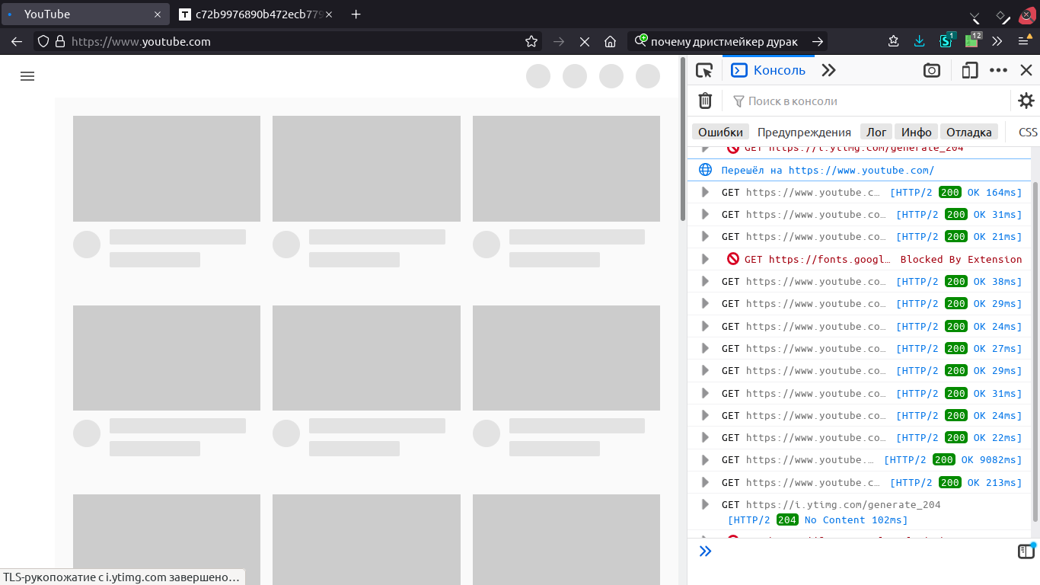Image resolution: width=1040 pixels, height=585 pixels.
Task: Expand GET request taking 164ms
Action: pyautogui.click(x=705, y=192)
